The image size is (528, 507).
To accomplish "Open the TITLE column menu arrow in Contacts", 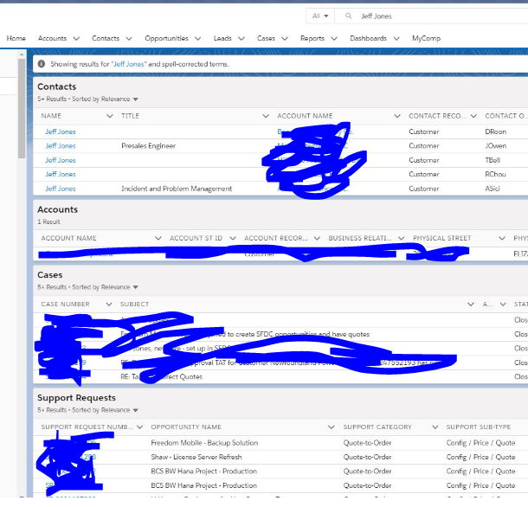I will [266, 116].
